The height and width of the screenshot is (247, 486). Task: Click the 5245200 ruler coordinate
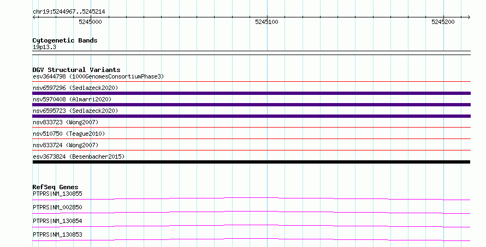coord(443,22)
